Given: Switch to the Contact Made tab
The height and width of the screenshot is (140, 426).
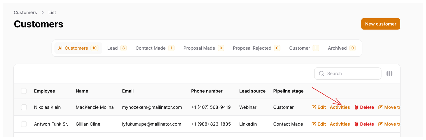Looking at the screenshot, I should [155, 48].
